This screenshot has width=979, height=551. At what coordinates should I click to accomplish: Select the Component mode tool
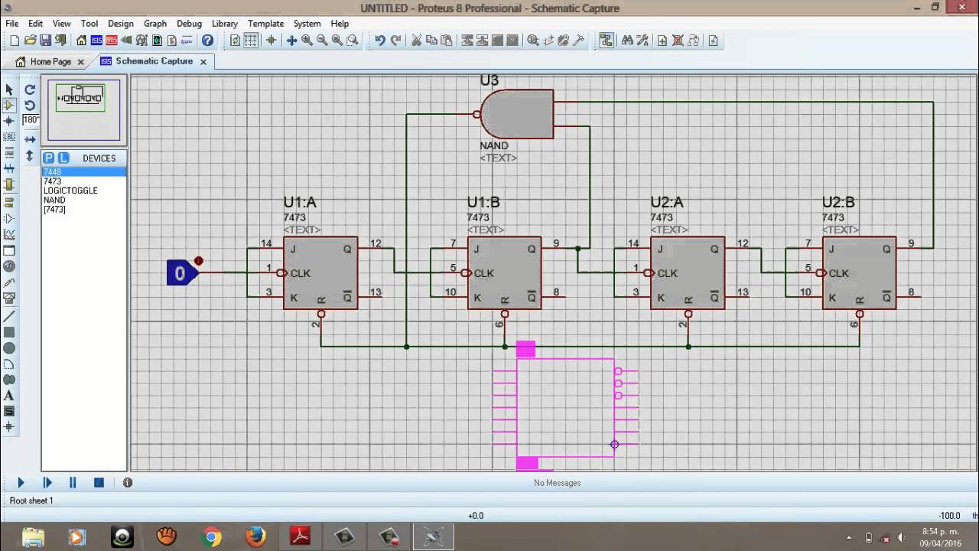9,105
